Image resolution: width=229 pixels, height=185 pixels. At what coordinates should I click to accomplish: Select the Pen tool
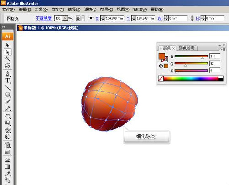7,73
